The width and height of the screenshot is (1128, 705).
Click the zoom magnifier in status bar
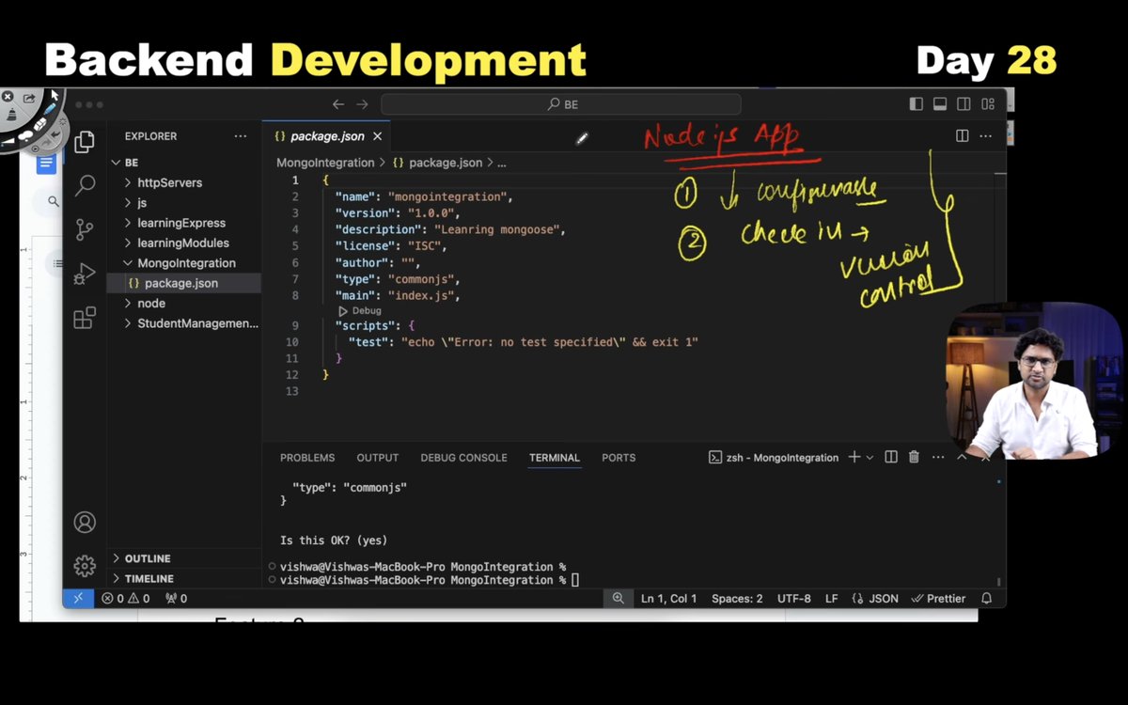click(x=618, y=598)
